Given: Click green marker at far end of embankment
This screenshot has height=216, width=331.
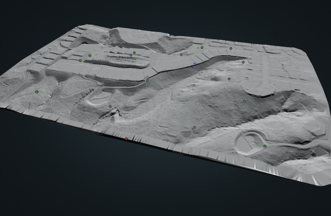Looking at the screenshot, I should 243,62.
